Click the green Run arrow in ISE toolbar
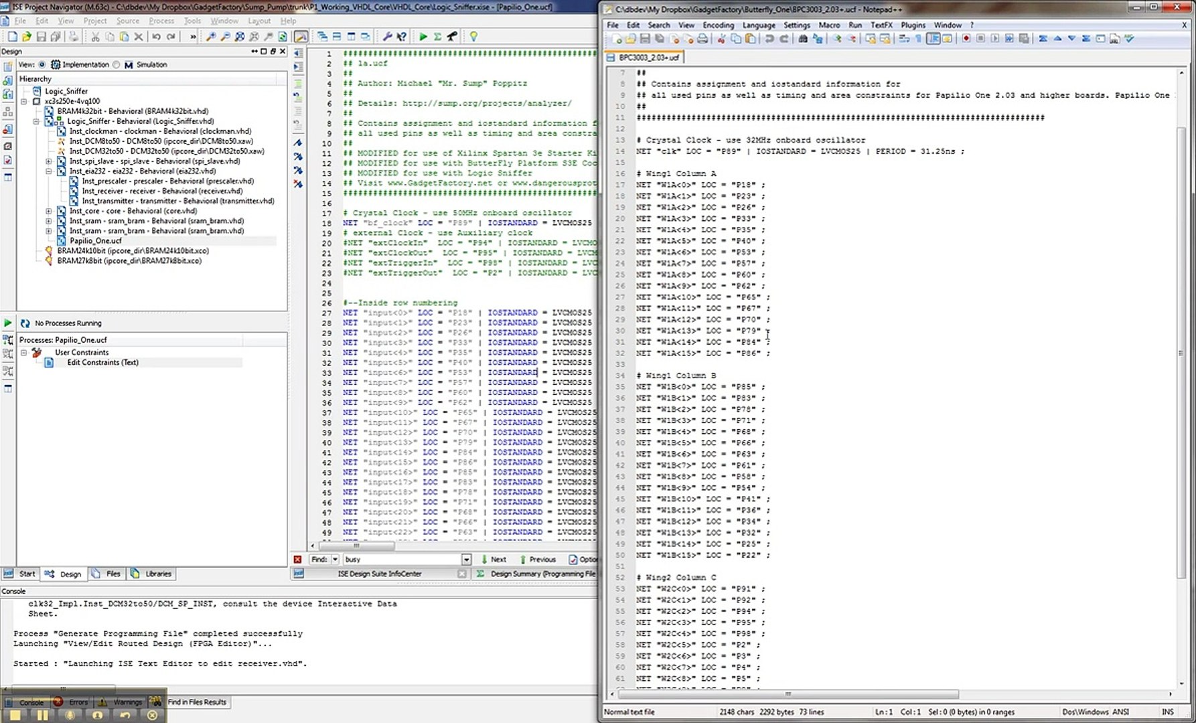The height and width of the screenshot is (723, 1196). pos(423,37)
